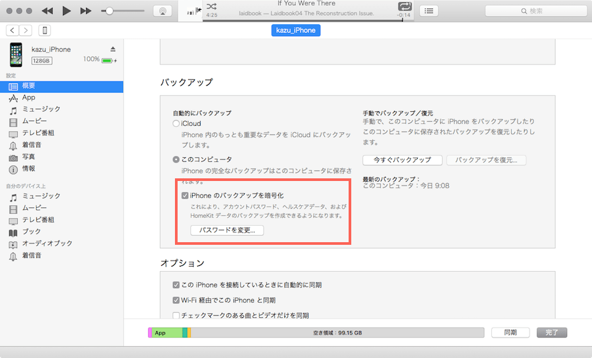Adjust the volume slider knob
592x358 pixels.
coord(109,11)
